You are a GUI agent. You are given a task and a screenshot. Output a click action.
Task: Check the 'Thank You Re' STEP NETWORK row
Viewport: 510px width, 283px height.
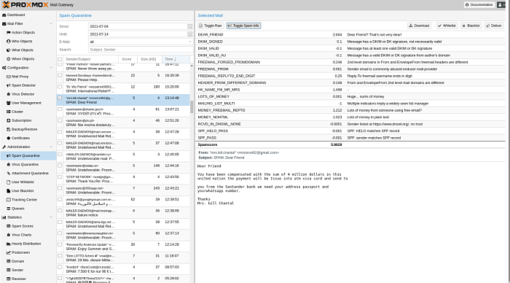click(x=60, y=177)
